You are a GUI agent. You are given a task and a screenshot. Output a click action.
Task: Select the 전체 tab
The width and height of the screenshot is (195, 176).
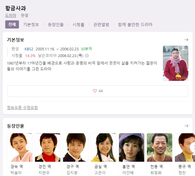point(12,24)
